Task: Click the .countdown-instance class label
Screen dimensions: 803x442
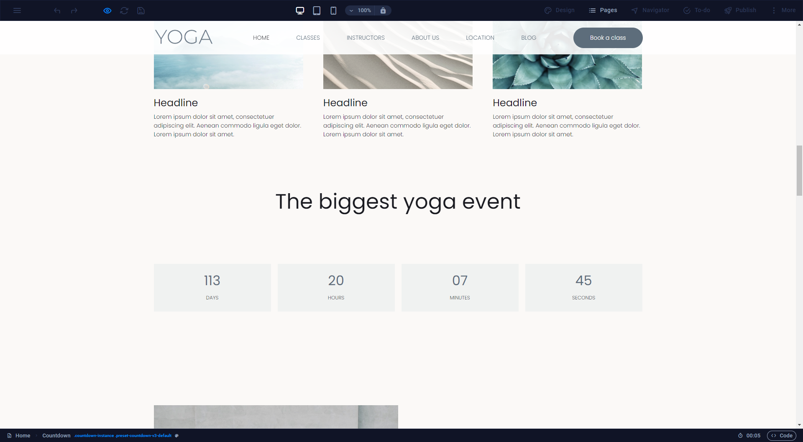Action: [x=94, y=436]
